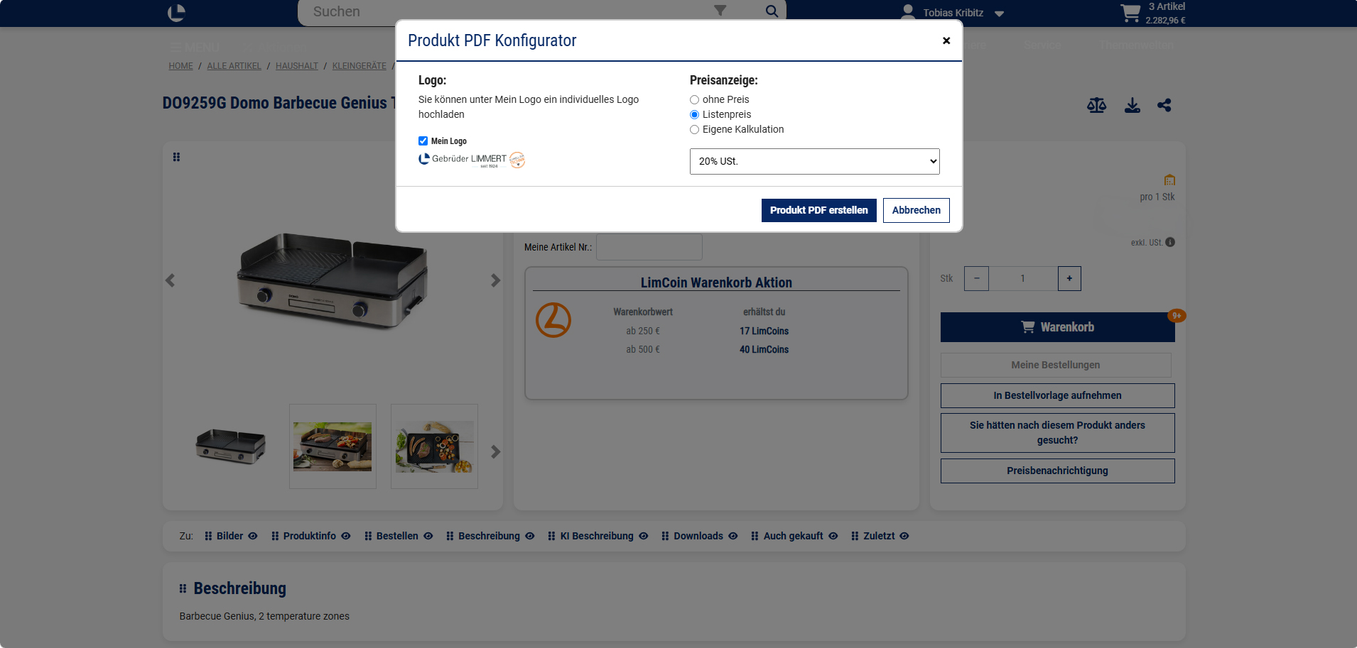Click the Limmert logo in header
Screen dimensions: 1357x648
click(176, 13)
